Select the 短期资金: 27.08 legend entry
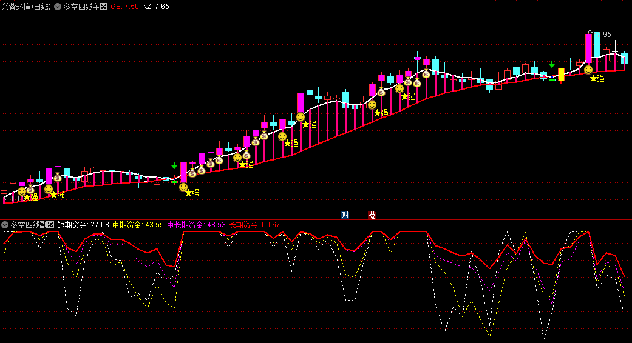The width and height of the screenshot is (632, 343). 83,225
